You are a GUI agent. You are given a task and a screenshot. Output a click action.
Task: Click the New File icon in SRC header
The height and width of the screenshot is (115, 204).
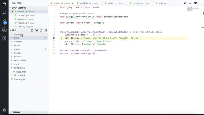32,30
